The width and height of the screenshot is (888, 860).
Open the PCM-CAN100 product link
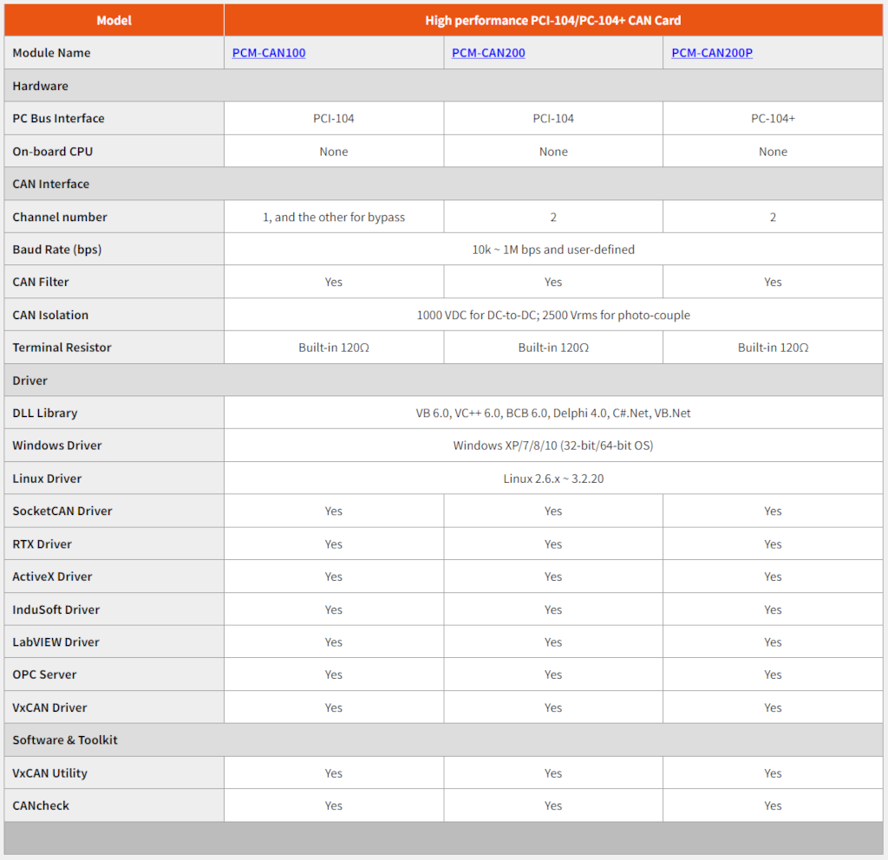(269, 53)
